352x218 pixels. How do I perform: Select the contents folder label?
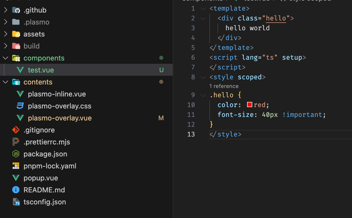tap(38, 82)
